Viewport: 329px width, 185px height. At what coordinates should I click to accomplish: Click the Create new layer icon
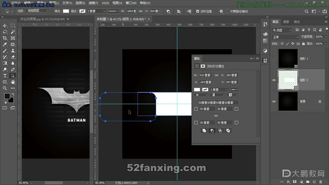[x=314, y=182]
